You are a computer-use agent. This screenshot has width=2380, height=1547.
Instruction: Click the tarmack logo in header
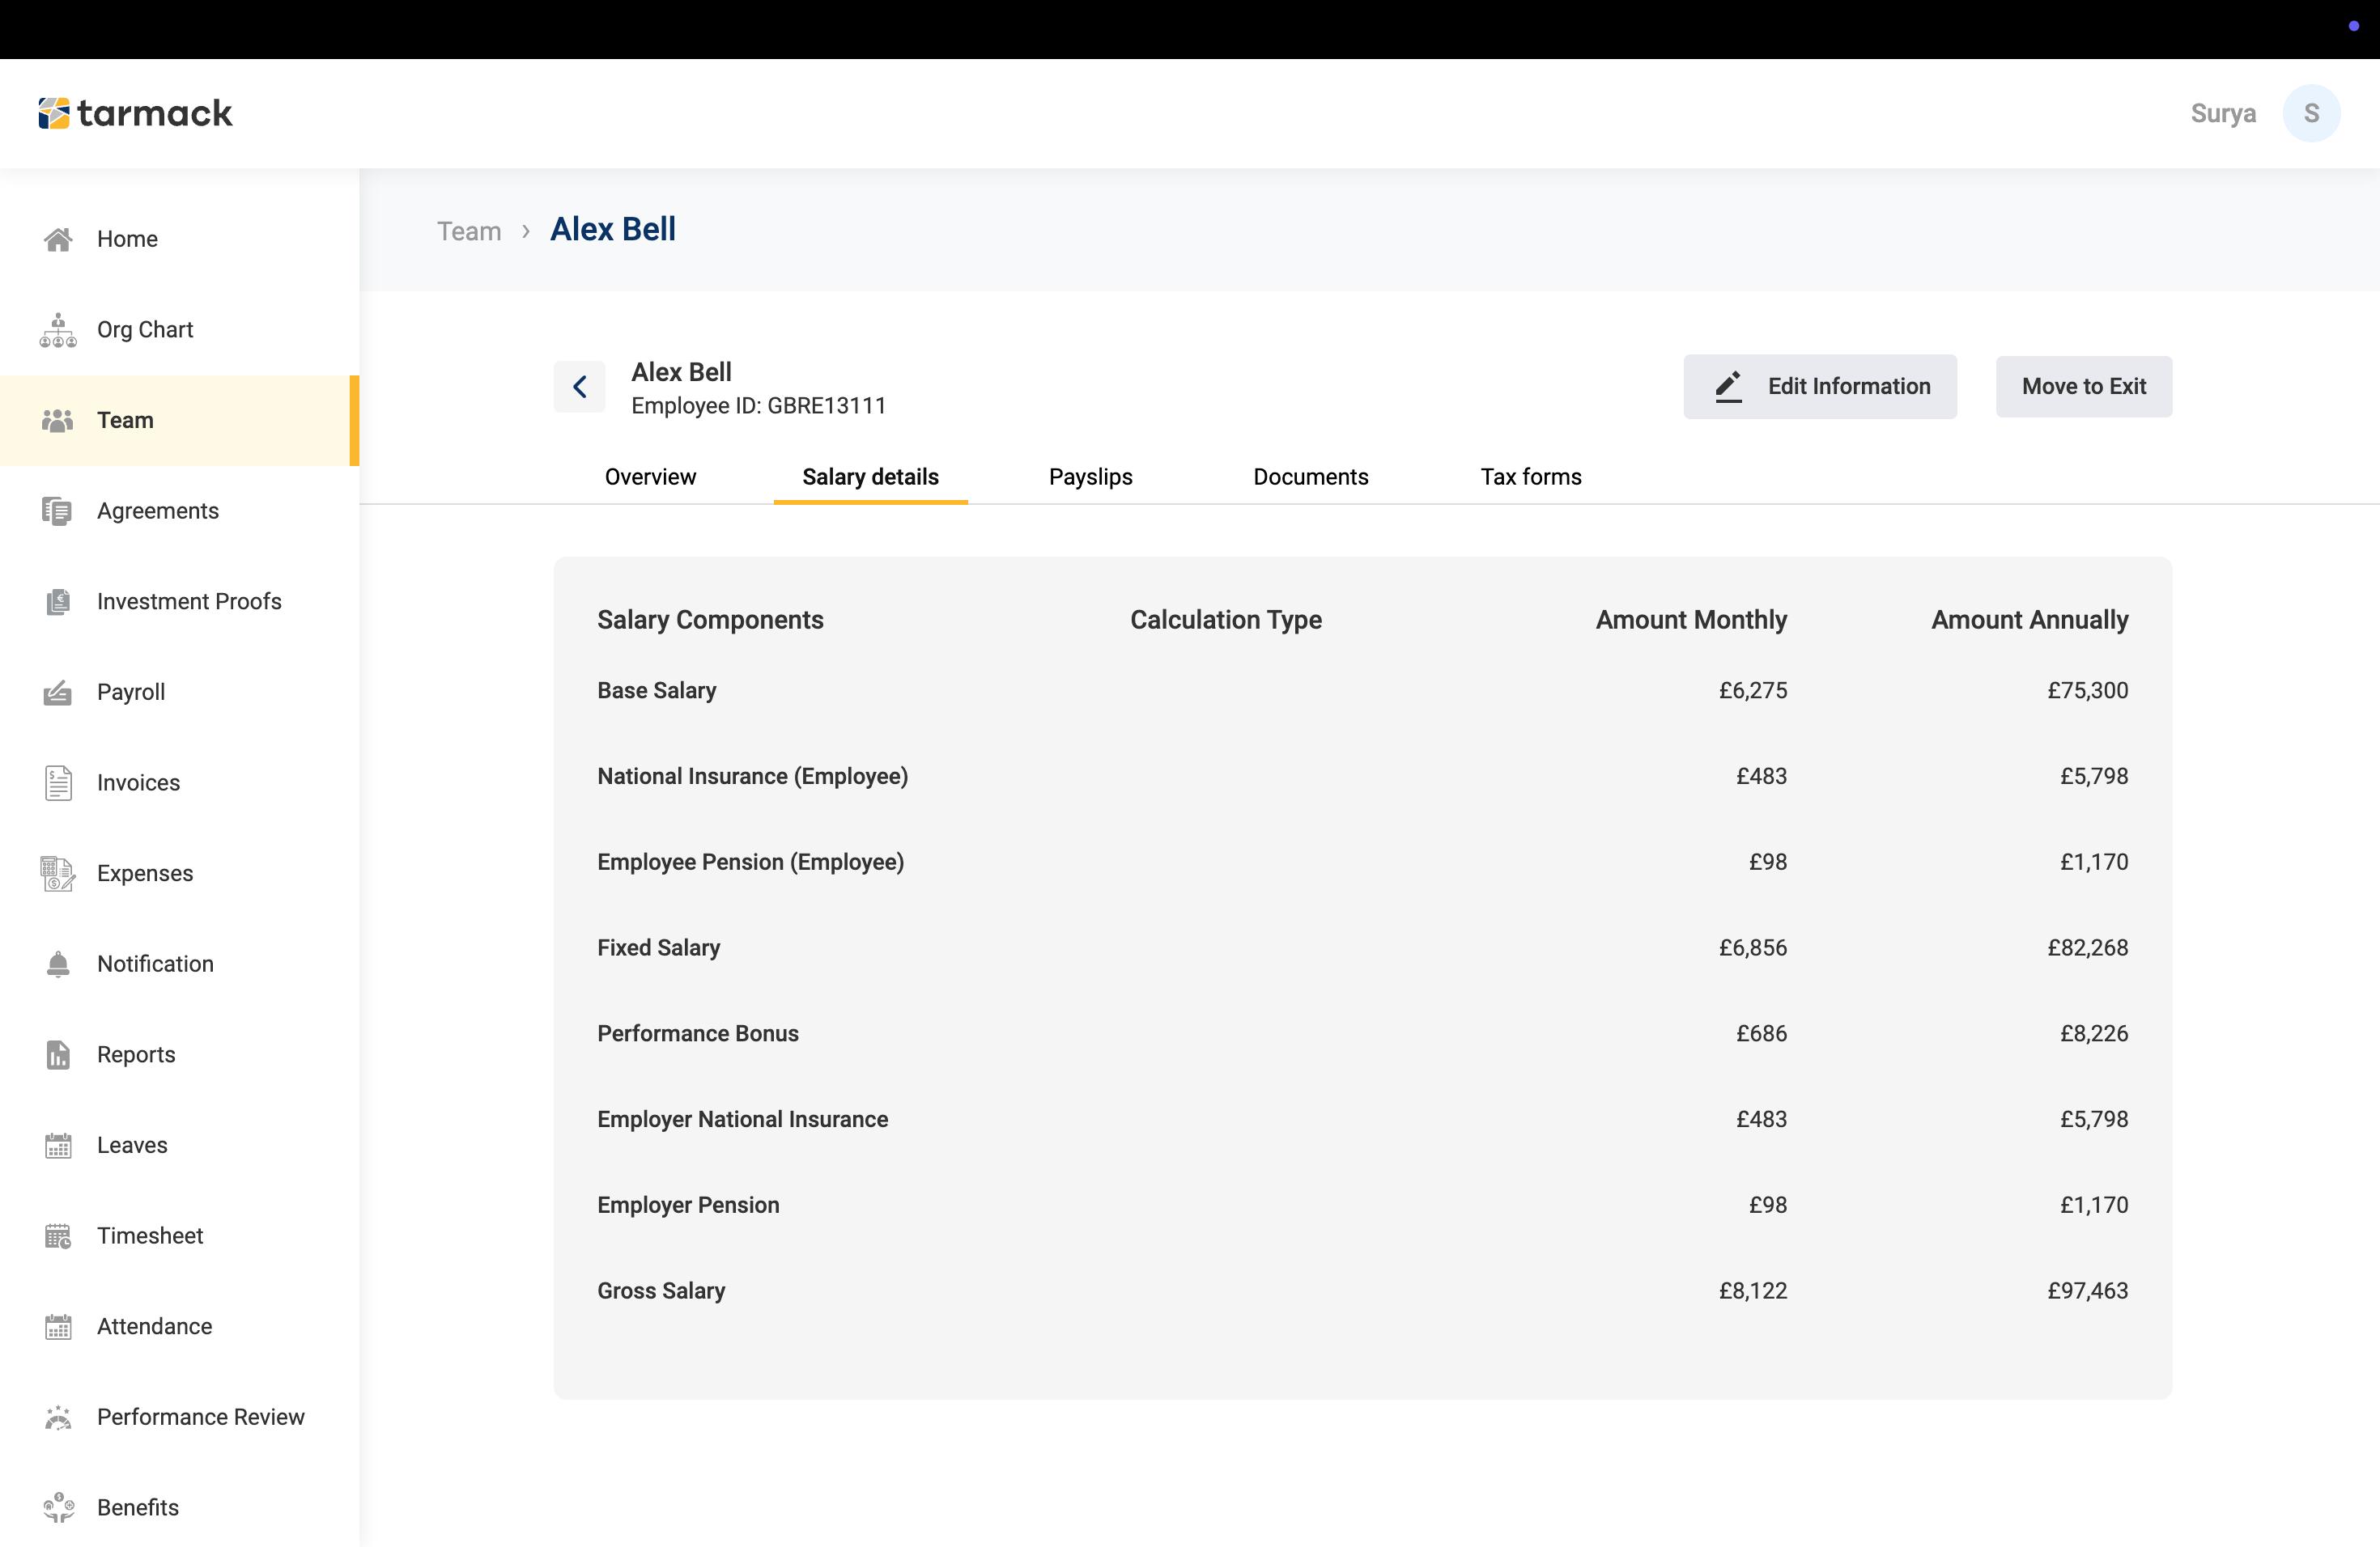tap(135, 113)
